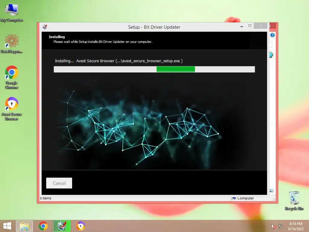Click the installation progress bar
Image resolution: width=309 pixels, height=232 pixels.
click(x=154, y=69)
